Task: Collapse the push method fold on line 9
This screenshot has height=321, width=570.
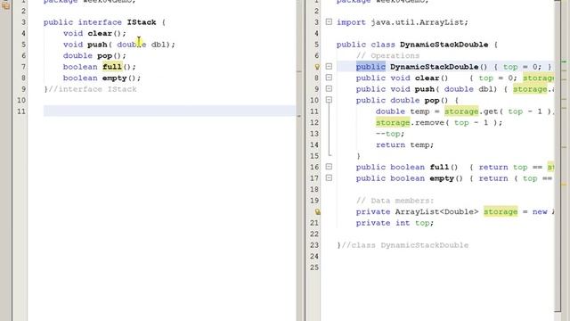Action: pos(329,89)
